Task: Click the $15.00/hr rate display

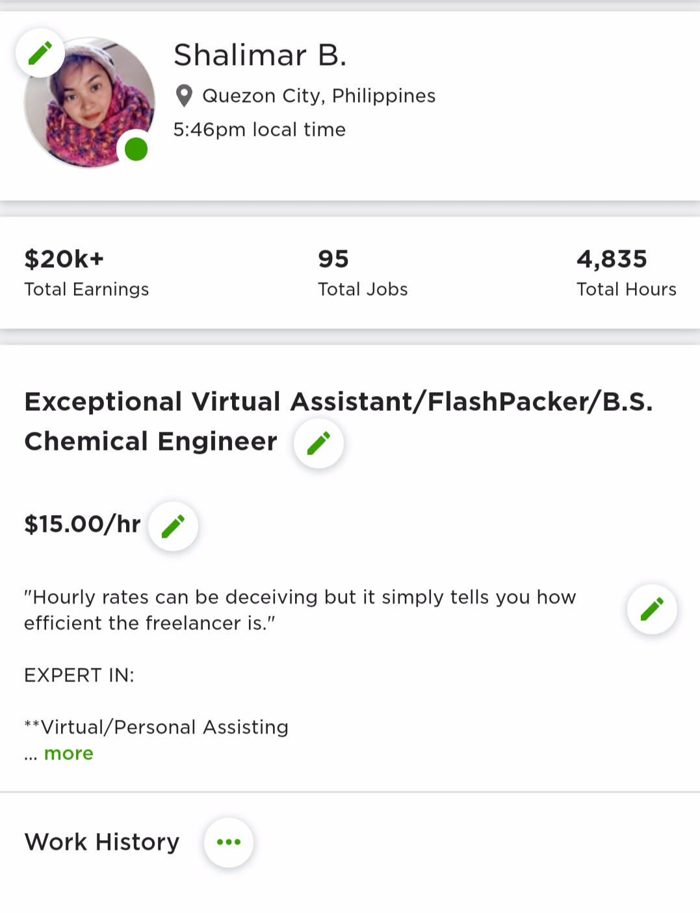Action: click(x=83, y=524)
